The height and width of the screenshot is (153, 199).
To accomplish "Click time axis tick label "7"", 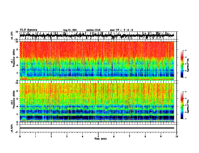I will [x=130, y=136].
